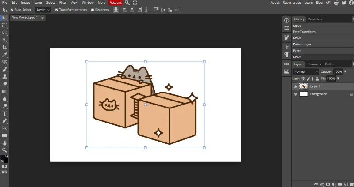
Task: Open the File menu
Action: tap(4, 3)
